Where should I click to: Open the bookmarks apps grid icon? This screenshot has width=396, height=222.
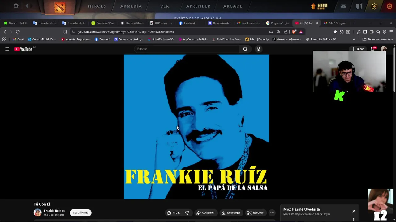[x=4, y=39]
